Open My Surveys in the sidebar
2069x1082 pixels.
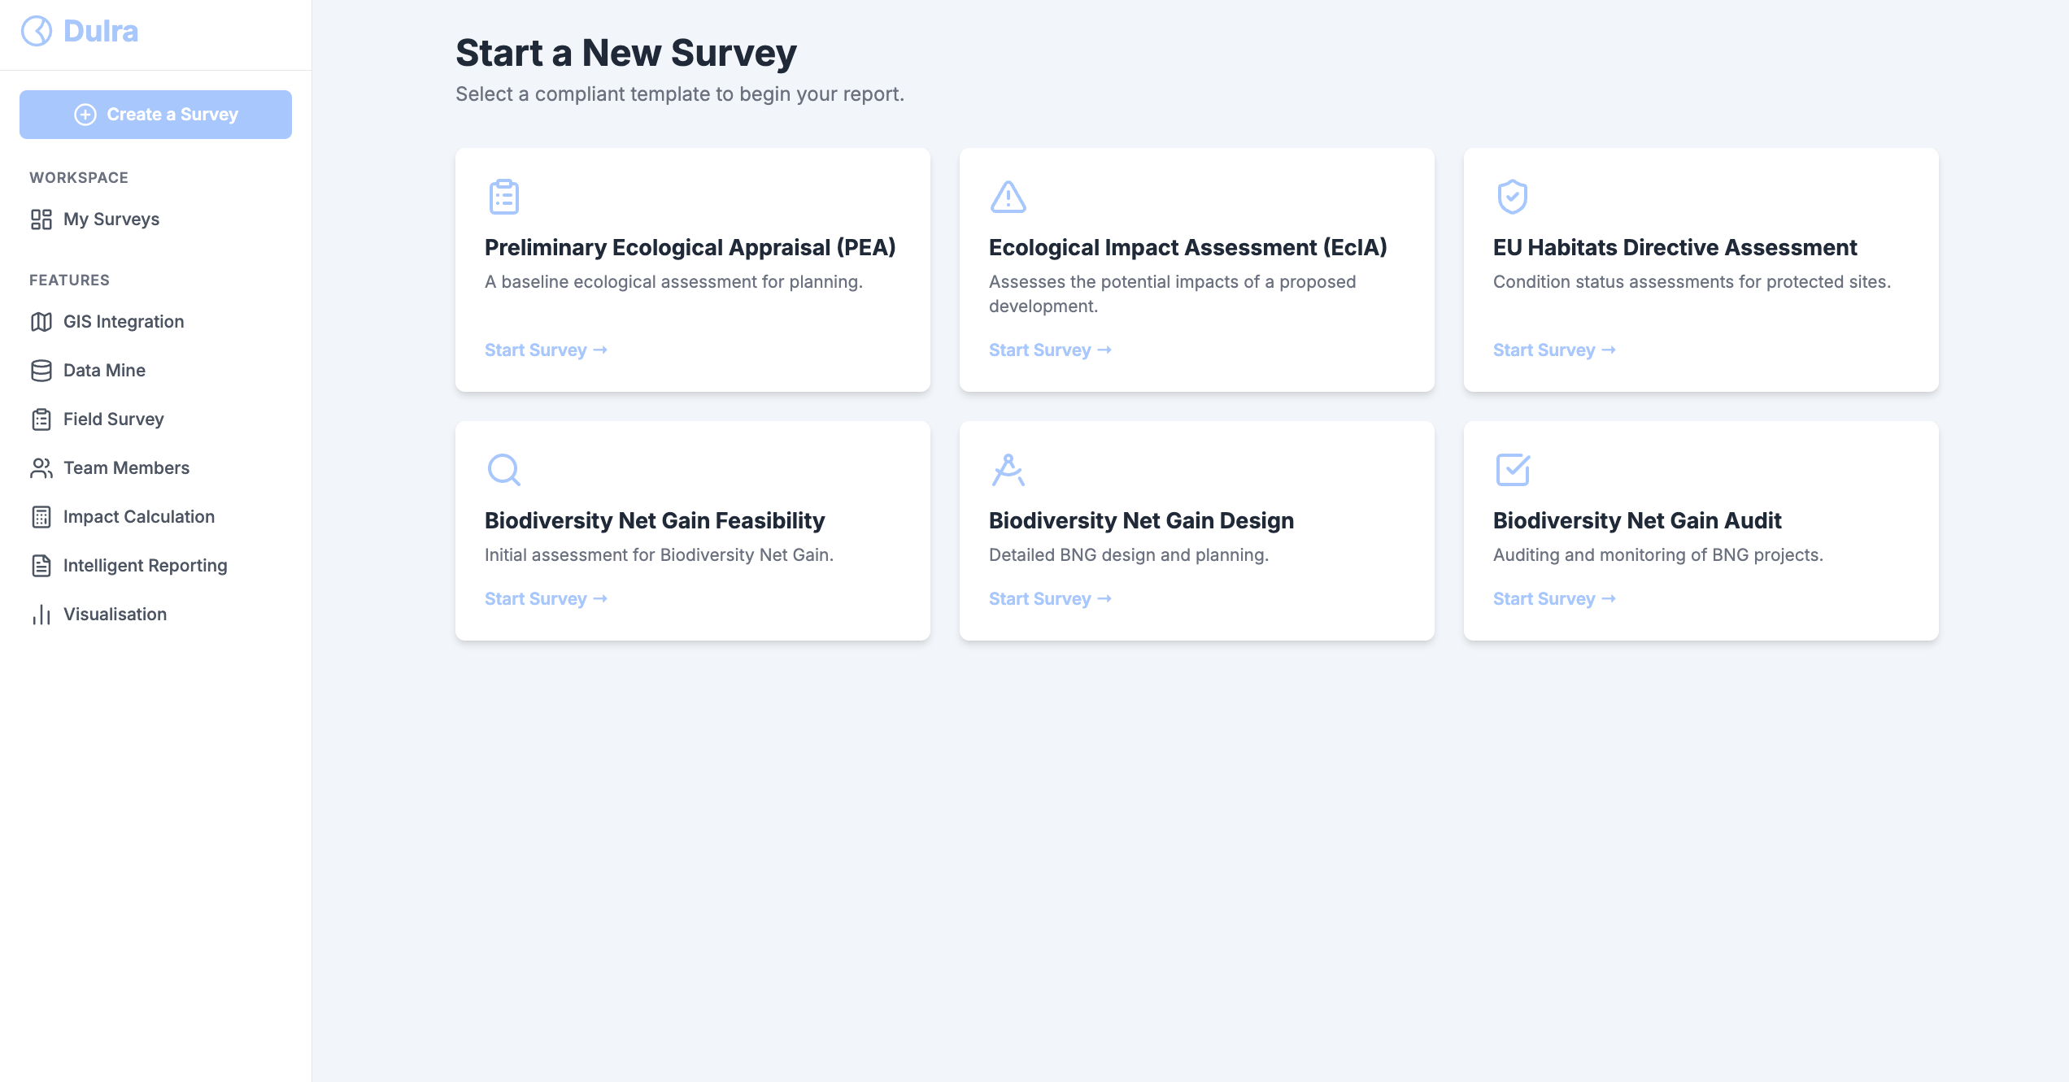click(111, 219)
